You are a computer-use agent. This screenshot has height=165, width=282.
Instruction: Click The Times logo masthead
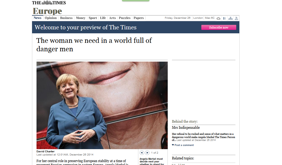click(x=49, y=3)
